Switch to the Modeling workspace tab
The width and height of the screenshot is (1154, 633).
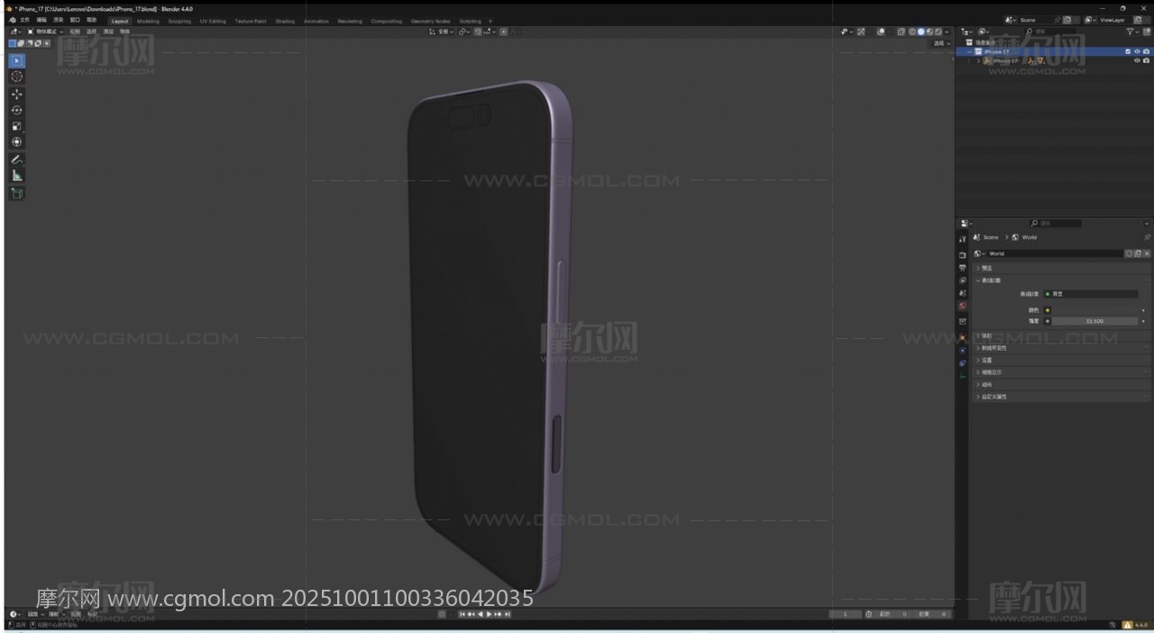coord(148,21)
